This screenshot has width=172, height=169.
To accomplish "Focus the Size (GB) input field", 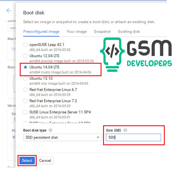I will click(x=133, y=137).
